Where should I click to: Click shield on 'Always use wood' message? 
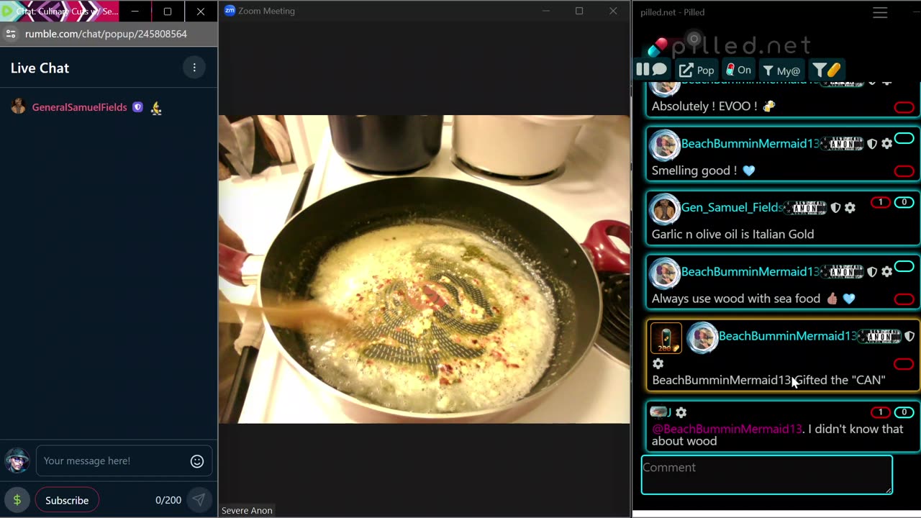coord(872,272)
